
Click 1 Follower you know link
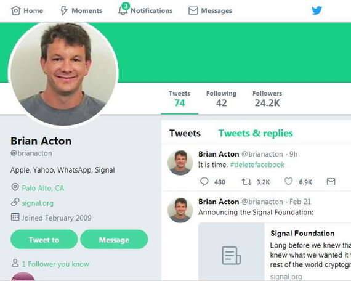[x=55, y=264]
